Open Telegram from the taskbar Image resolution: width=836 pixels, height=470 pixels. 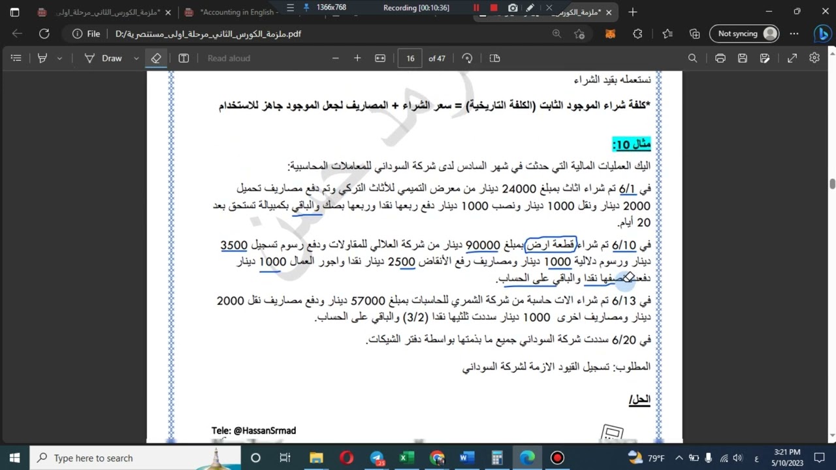377,458
